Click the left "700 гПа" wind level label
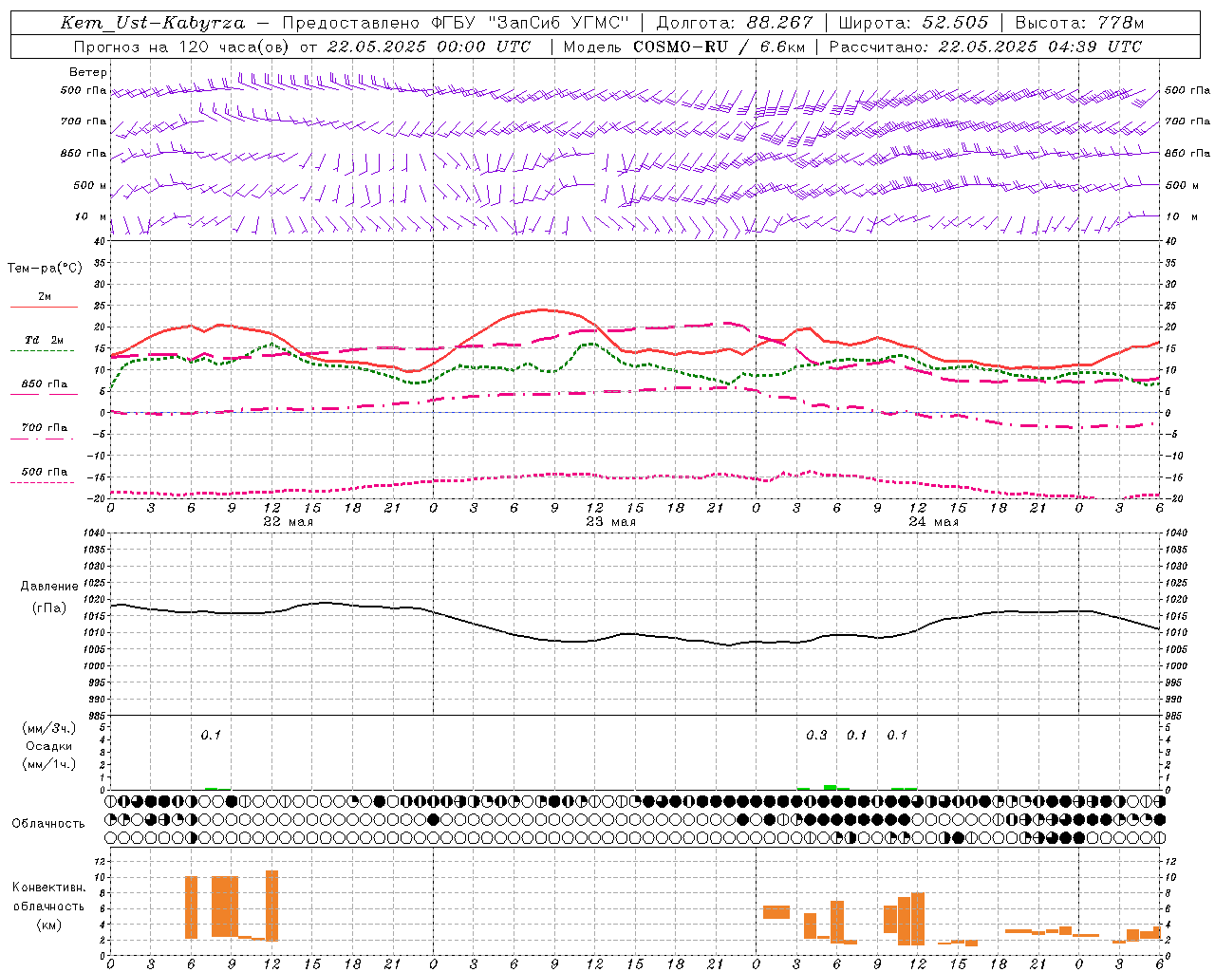Screen dimensions: 1215x972 (x=84, y=121)
